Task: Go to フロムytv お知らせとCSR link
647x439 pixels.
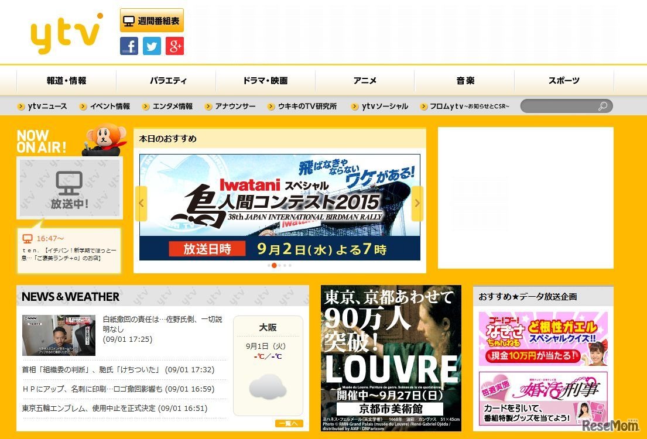Action: click(x=465, y=107)
